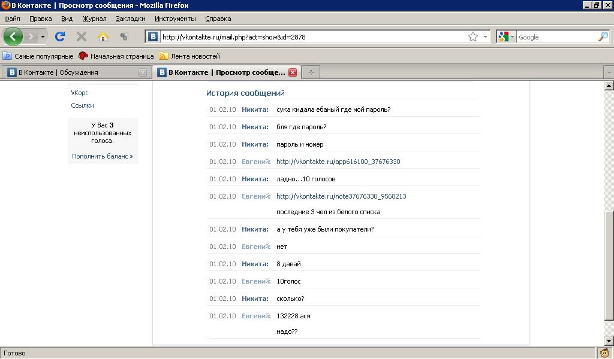
Task: Open the Правка menu
Action: (x=40, y=19)
